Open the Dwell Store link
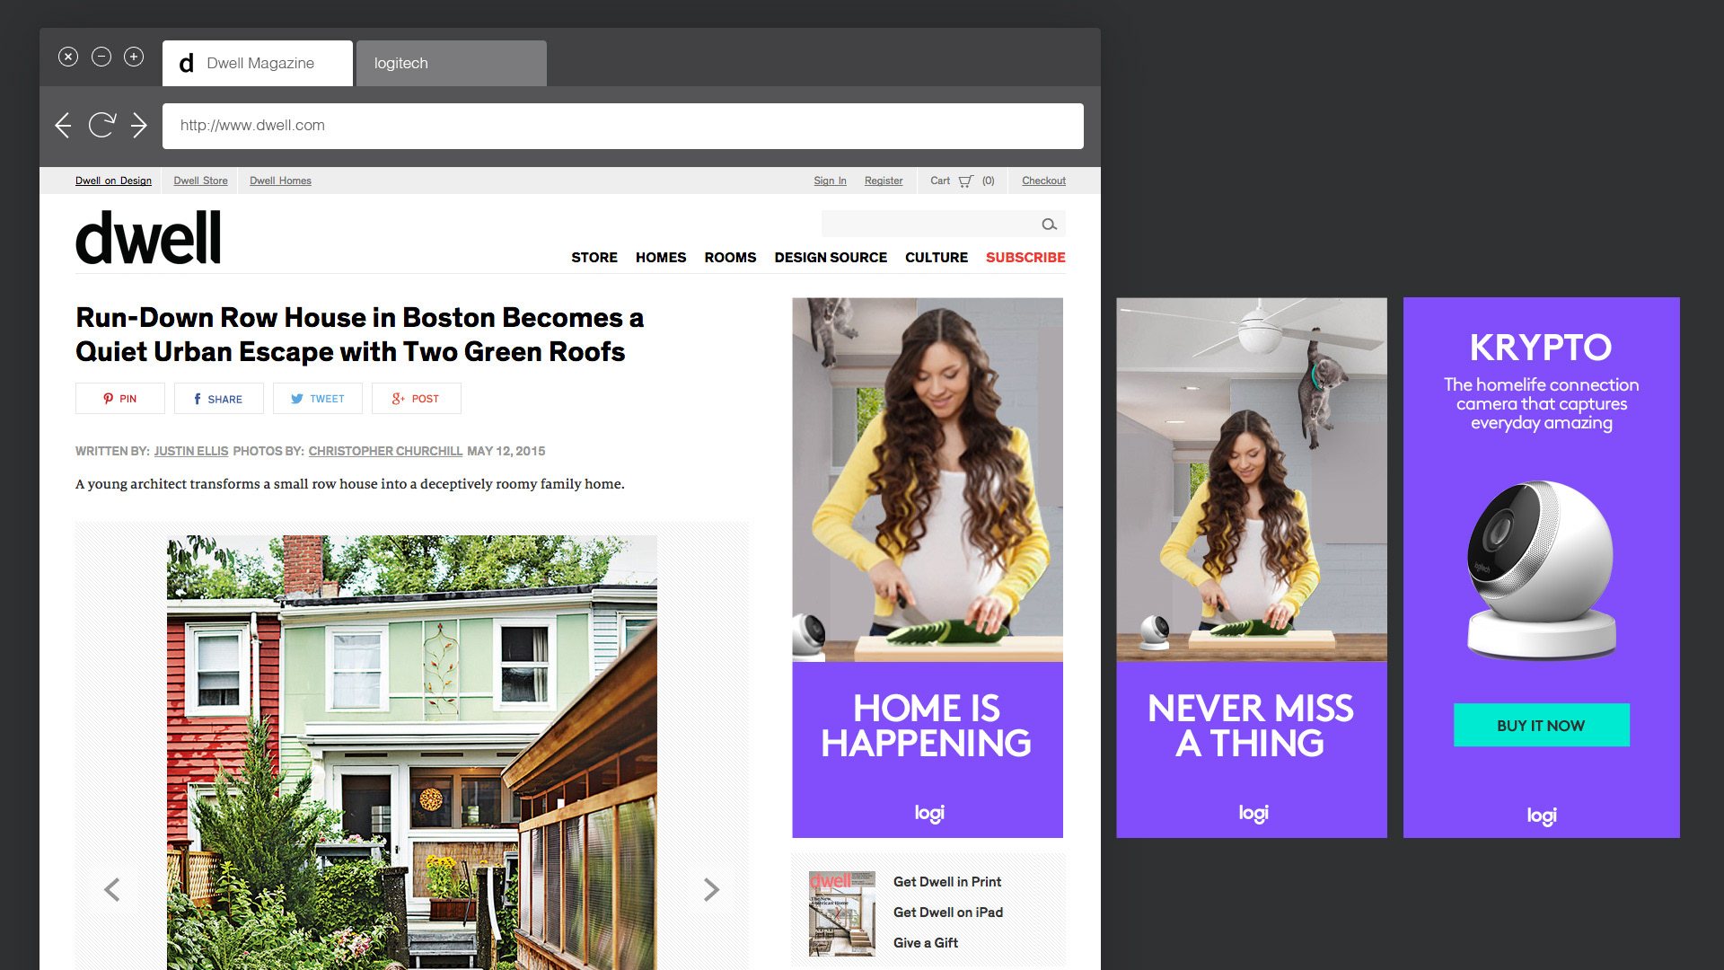Screen dimensions: 1724x970 [200, 181]
